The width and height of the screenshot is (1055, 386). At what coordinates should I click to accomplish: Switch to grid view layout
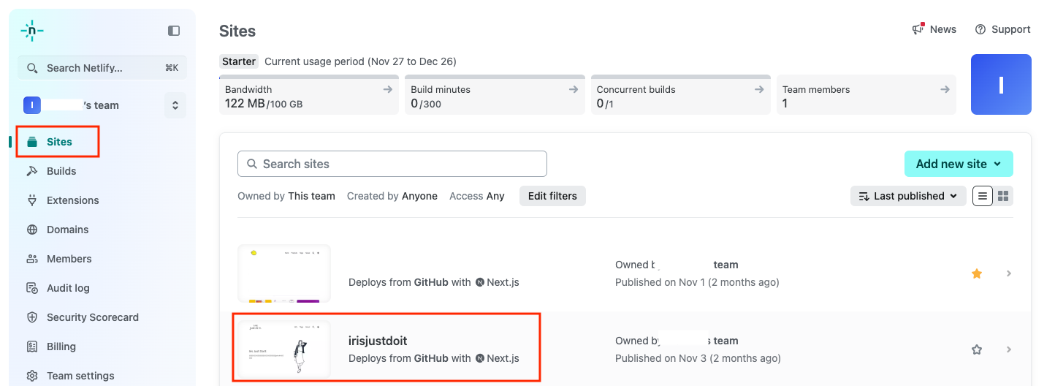[x=1003, y=196]
